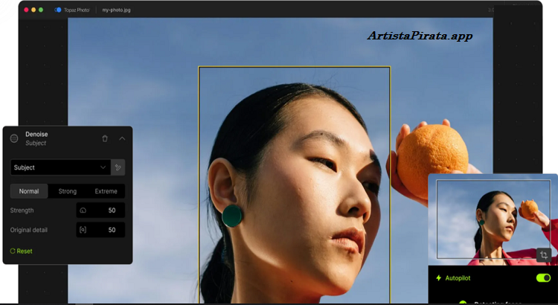
Task: Click the mask brush icon beside Subject
Action: click(118, 167)
